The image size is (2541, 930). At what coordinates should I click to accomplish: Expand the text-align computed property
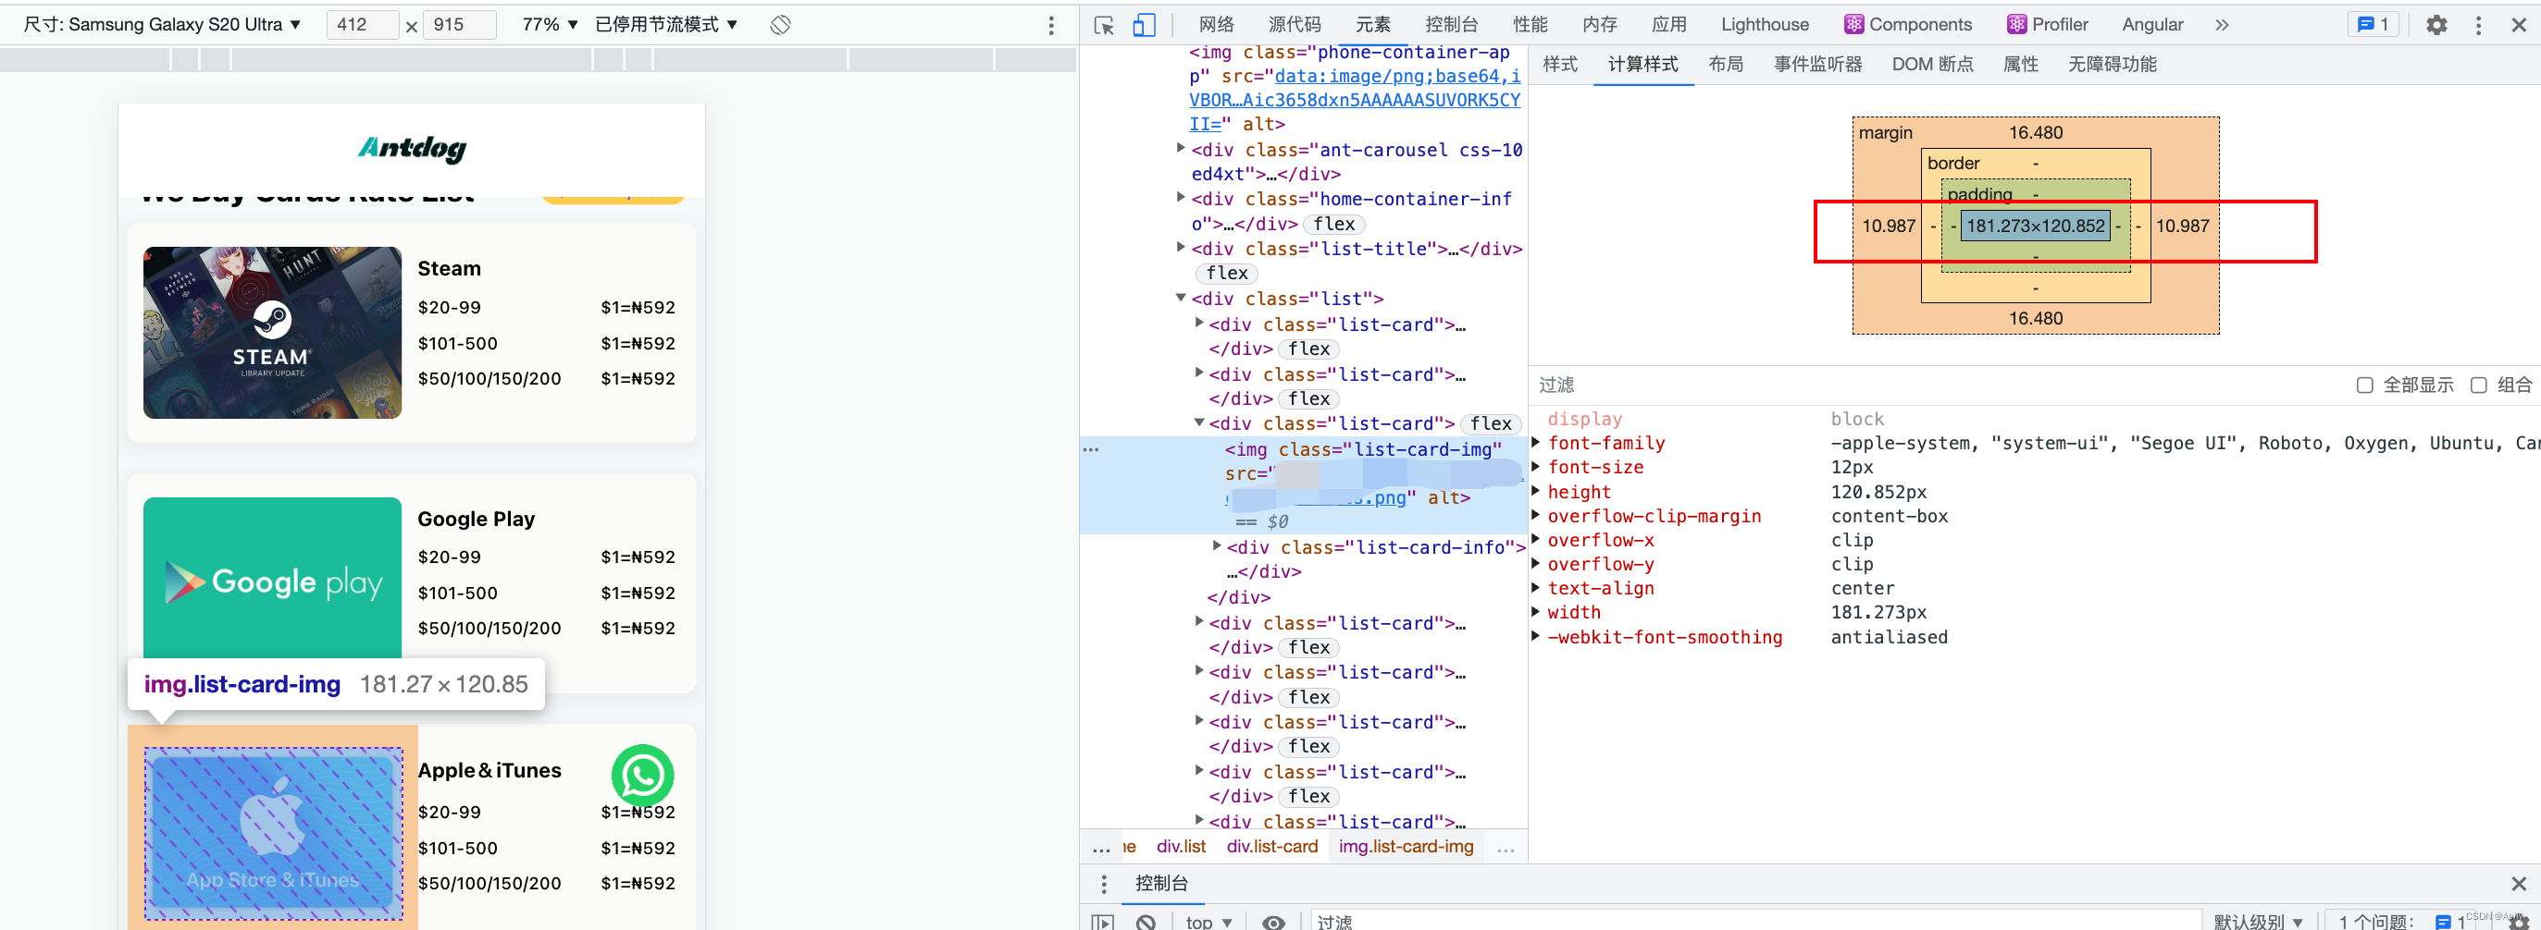(x=1536, y=588)
